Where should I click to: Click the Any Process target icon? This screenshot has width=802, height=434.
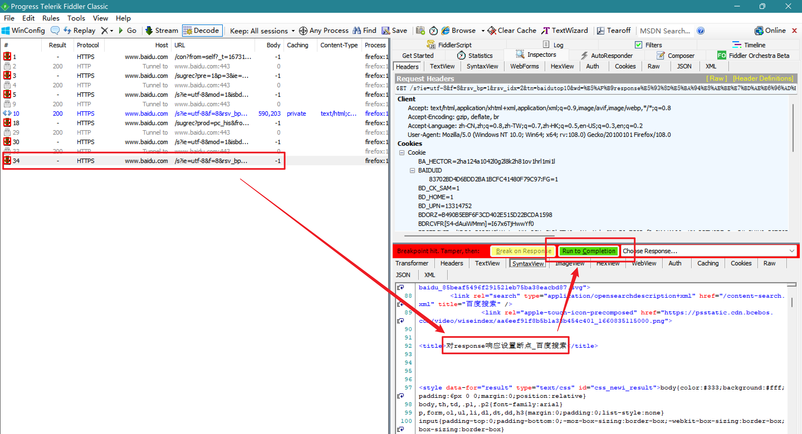303,31
